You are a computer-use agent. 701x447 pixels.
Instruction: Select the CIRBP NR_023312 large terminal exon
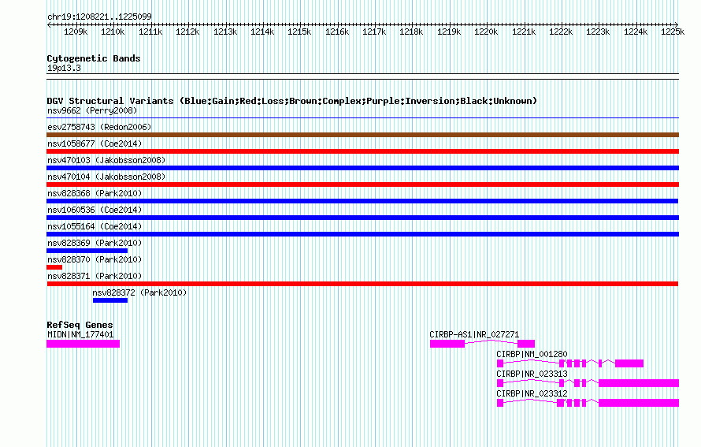[639, 403]
